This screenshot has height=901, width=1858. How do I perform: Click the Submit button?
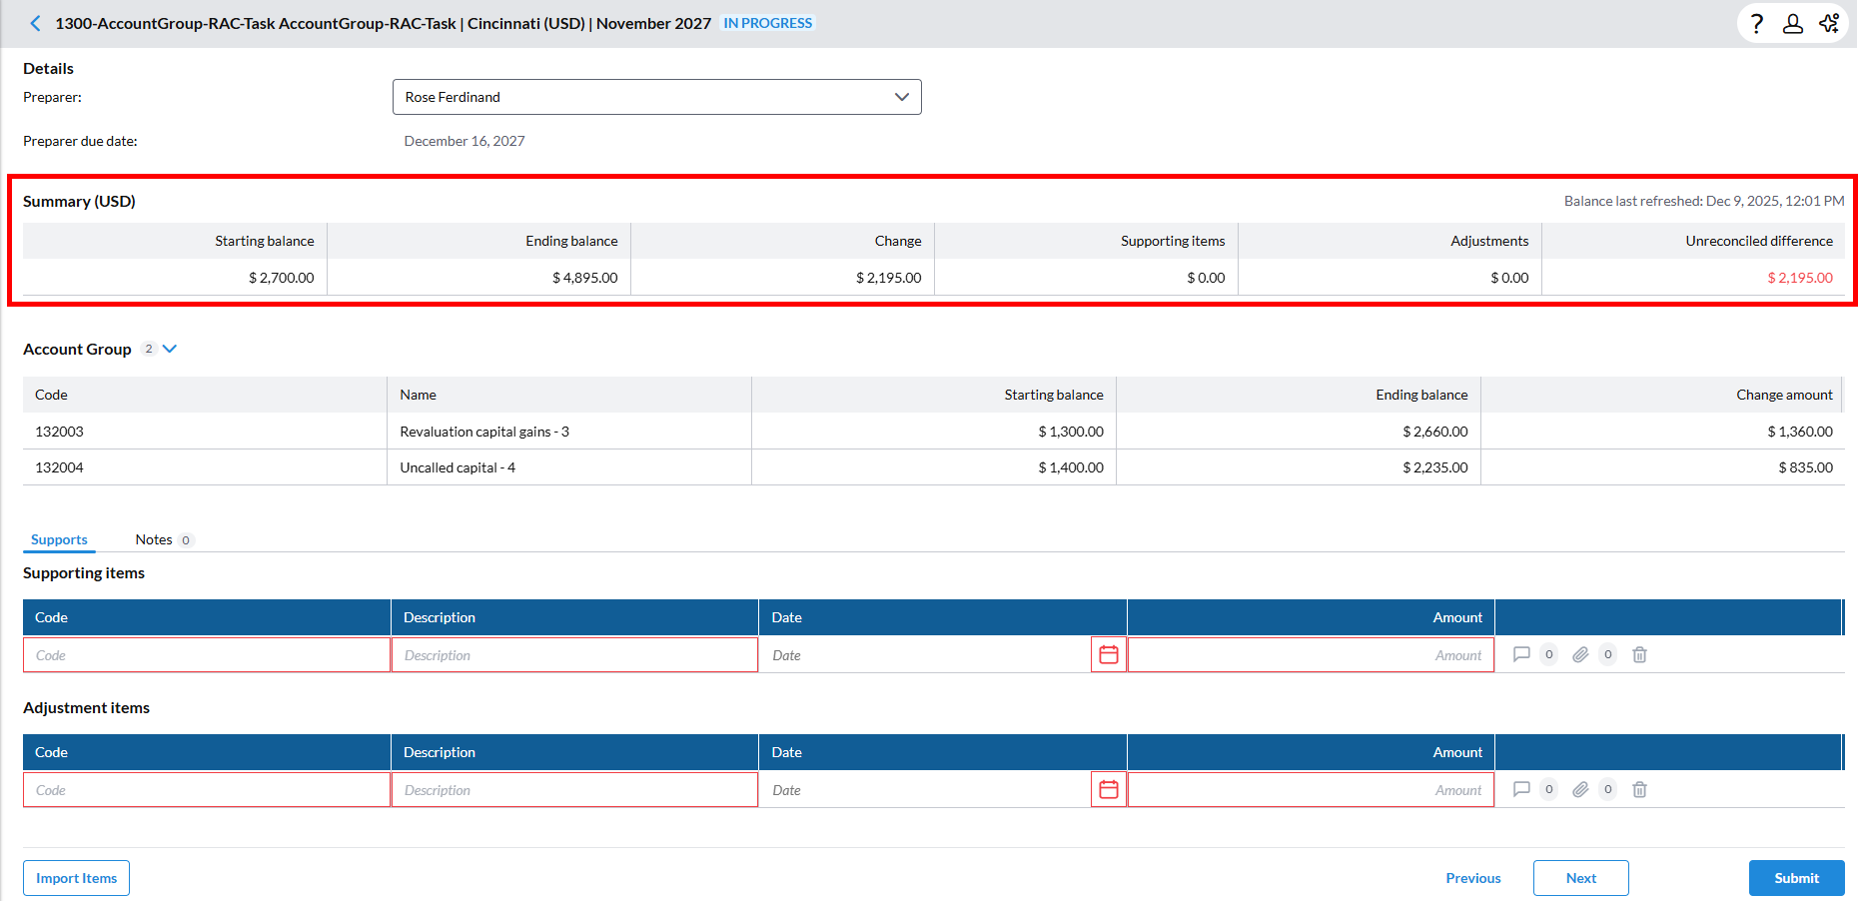(x=1796, y=878)
